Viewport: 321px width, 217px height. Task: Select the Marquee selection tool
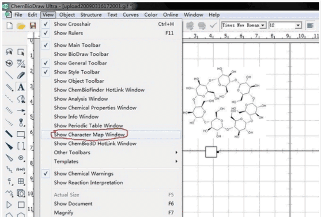(21, 52)
